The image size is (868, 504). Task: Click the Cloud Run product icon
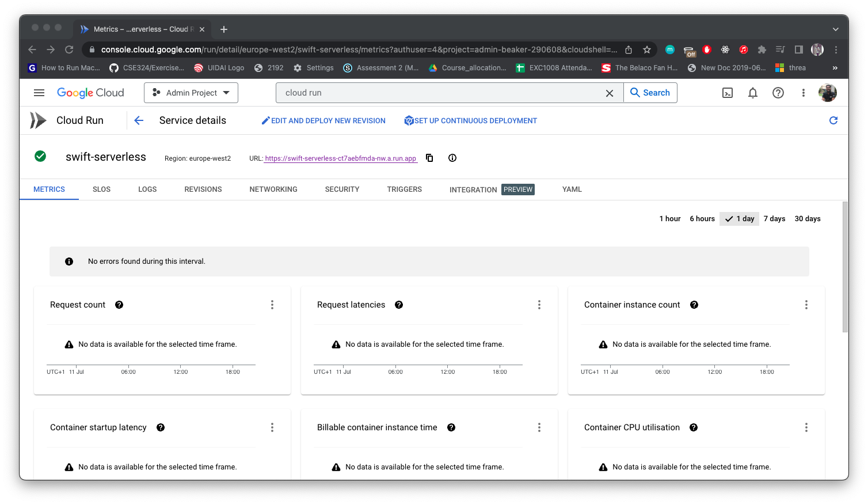coord(38,120)
